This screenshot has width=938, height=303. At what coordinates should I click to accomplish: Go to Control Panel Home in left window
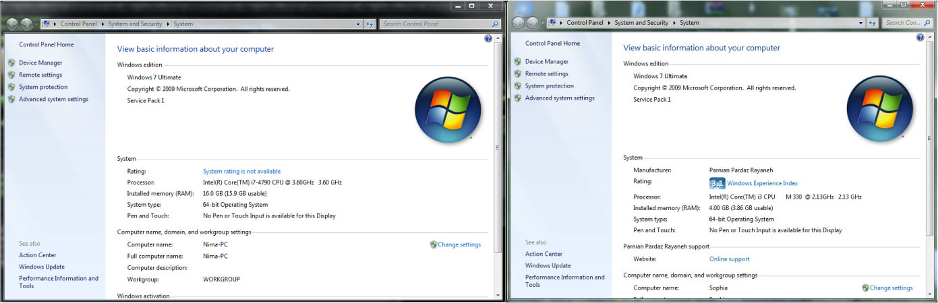tap(47, 44)
